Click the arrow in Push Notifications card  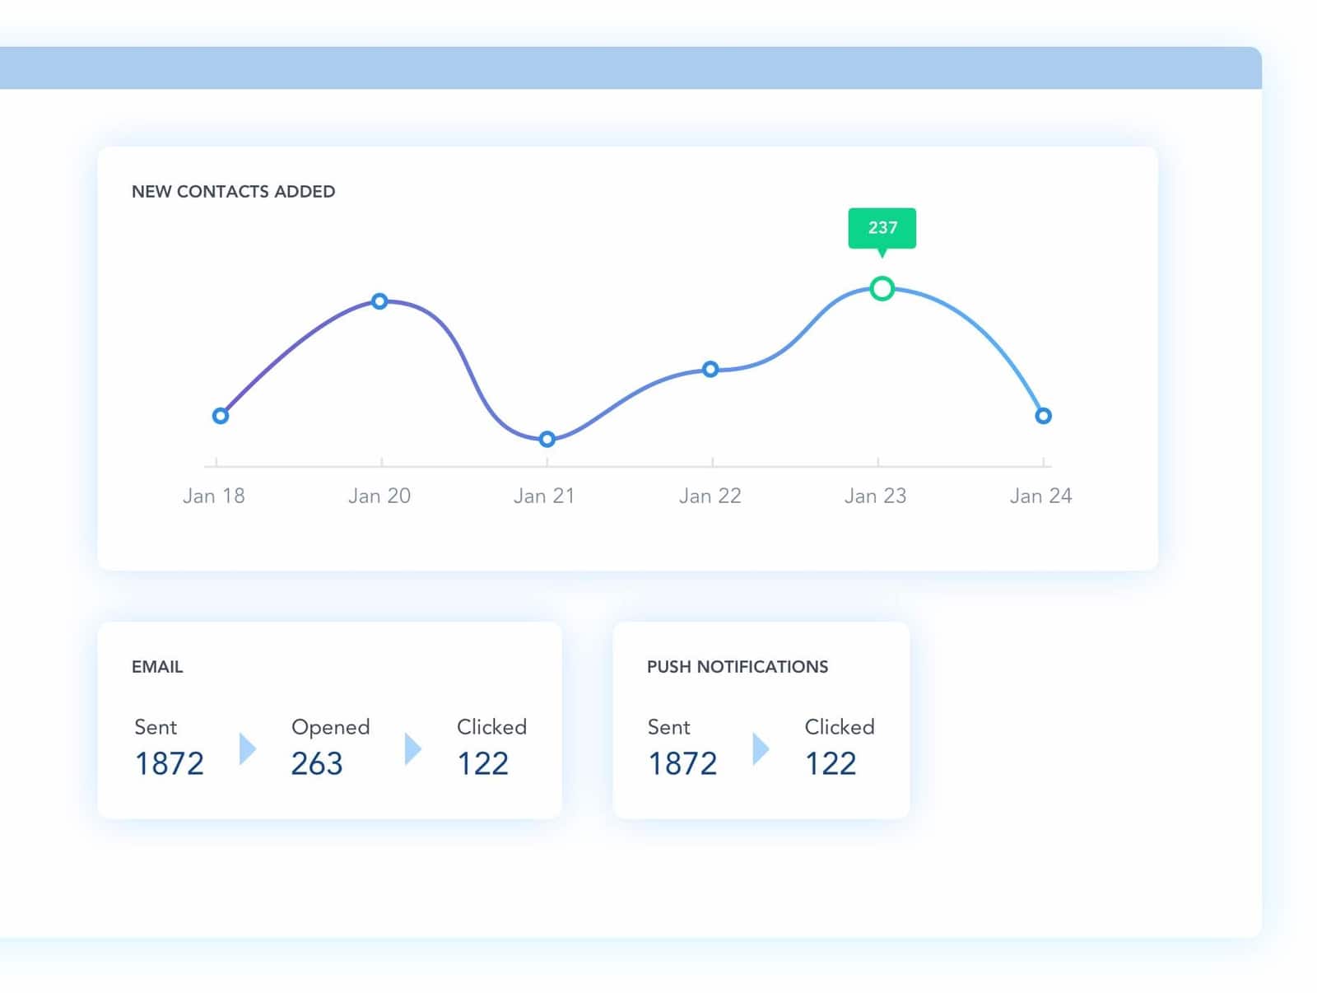point(761,748)
